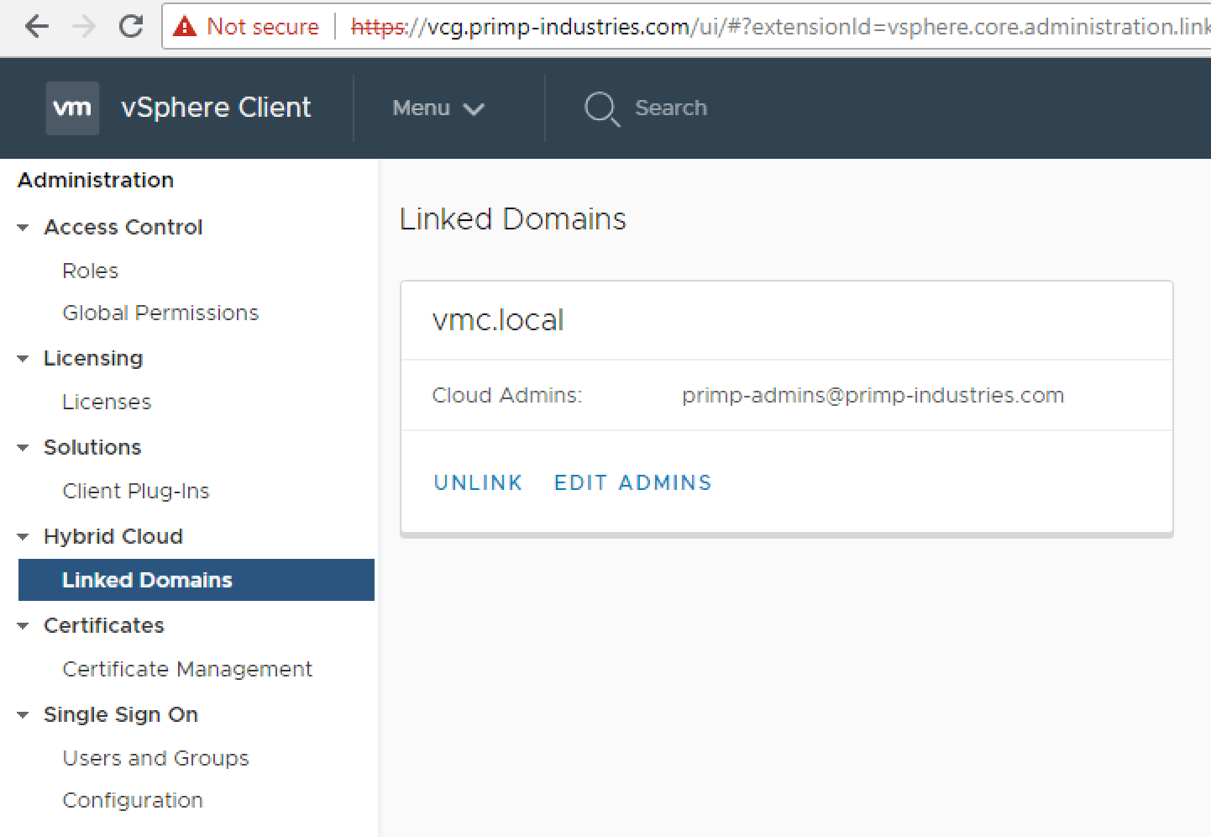Click the Linked Domains page heading
The width and height of the screenshot is (1211, 837).
pos(513,219)
